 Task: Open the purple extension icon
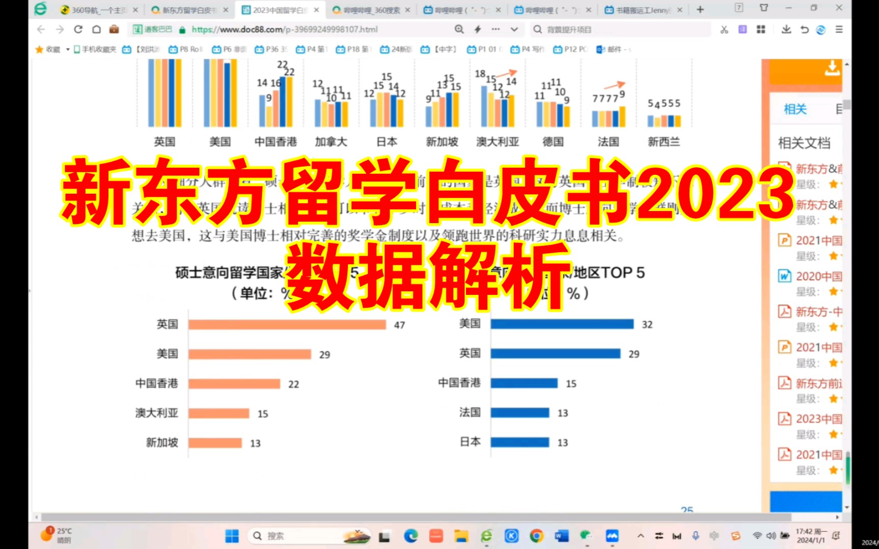pyautogui.click(x=743, y=29)
